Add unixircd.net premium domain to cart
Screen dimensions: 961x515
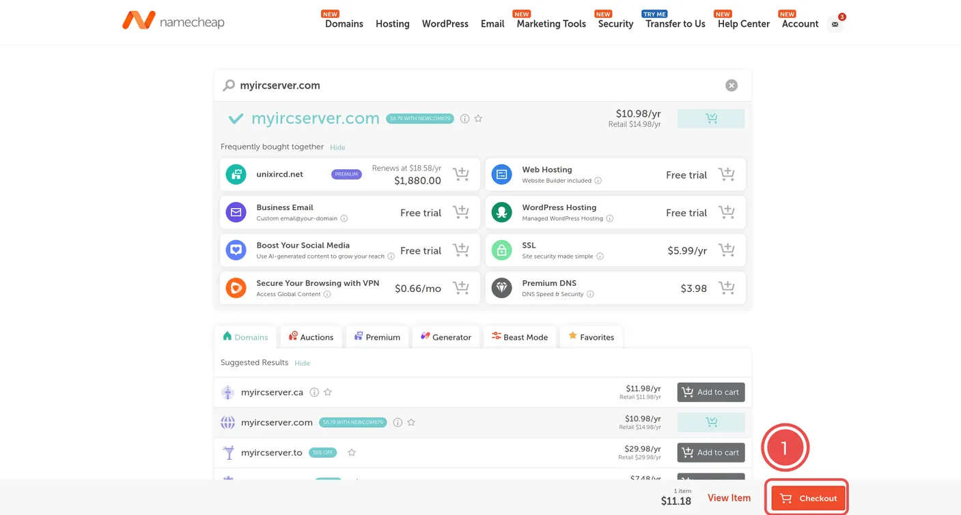[x=461, y=175]
